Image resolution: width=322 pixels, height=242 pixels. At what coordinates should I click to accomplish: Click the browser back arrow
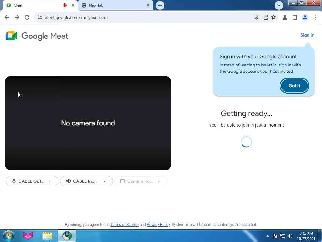click(x=7, y=18)
